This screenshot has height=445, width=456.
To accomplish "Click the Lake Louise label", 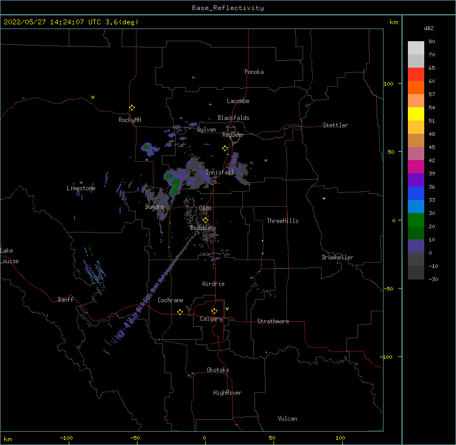I will (10, 256).
